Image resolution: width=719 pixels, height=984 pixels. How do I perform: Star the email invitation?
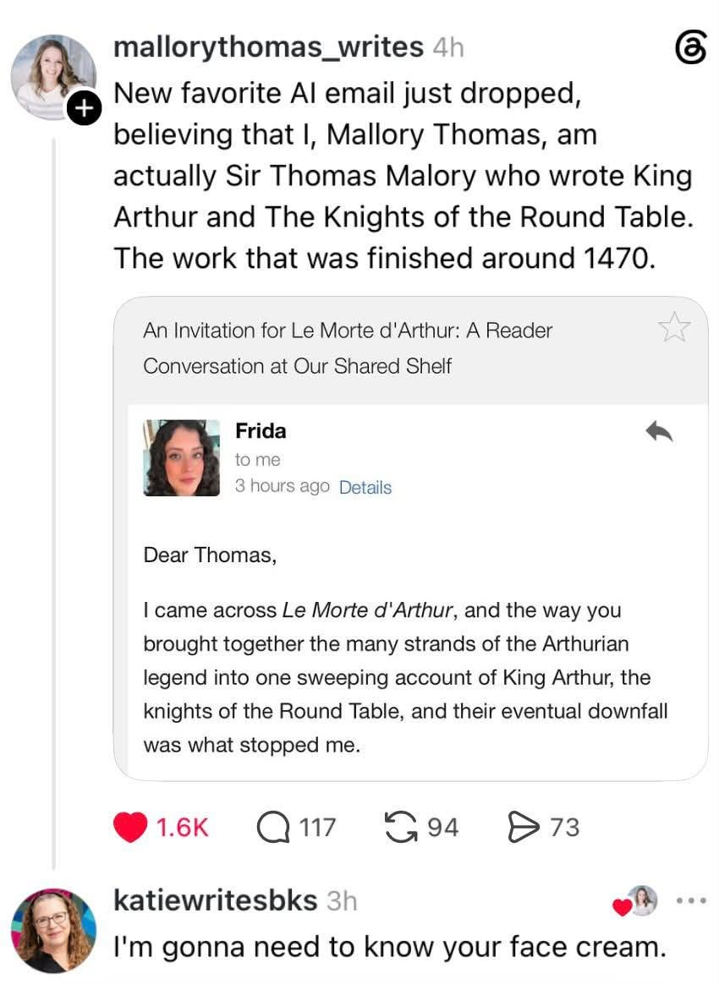674,327
